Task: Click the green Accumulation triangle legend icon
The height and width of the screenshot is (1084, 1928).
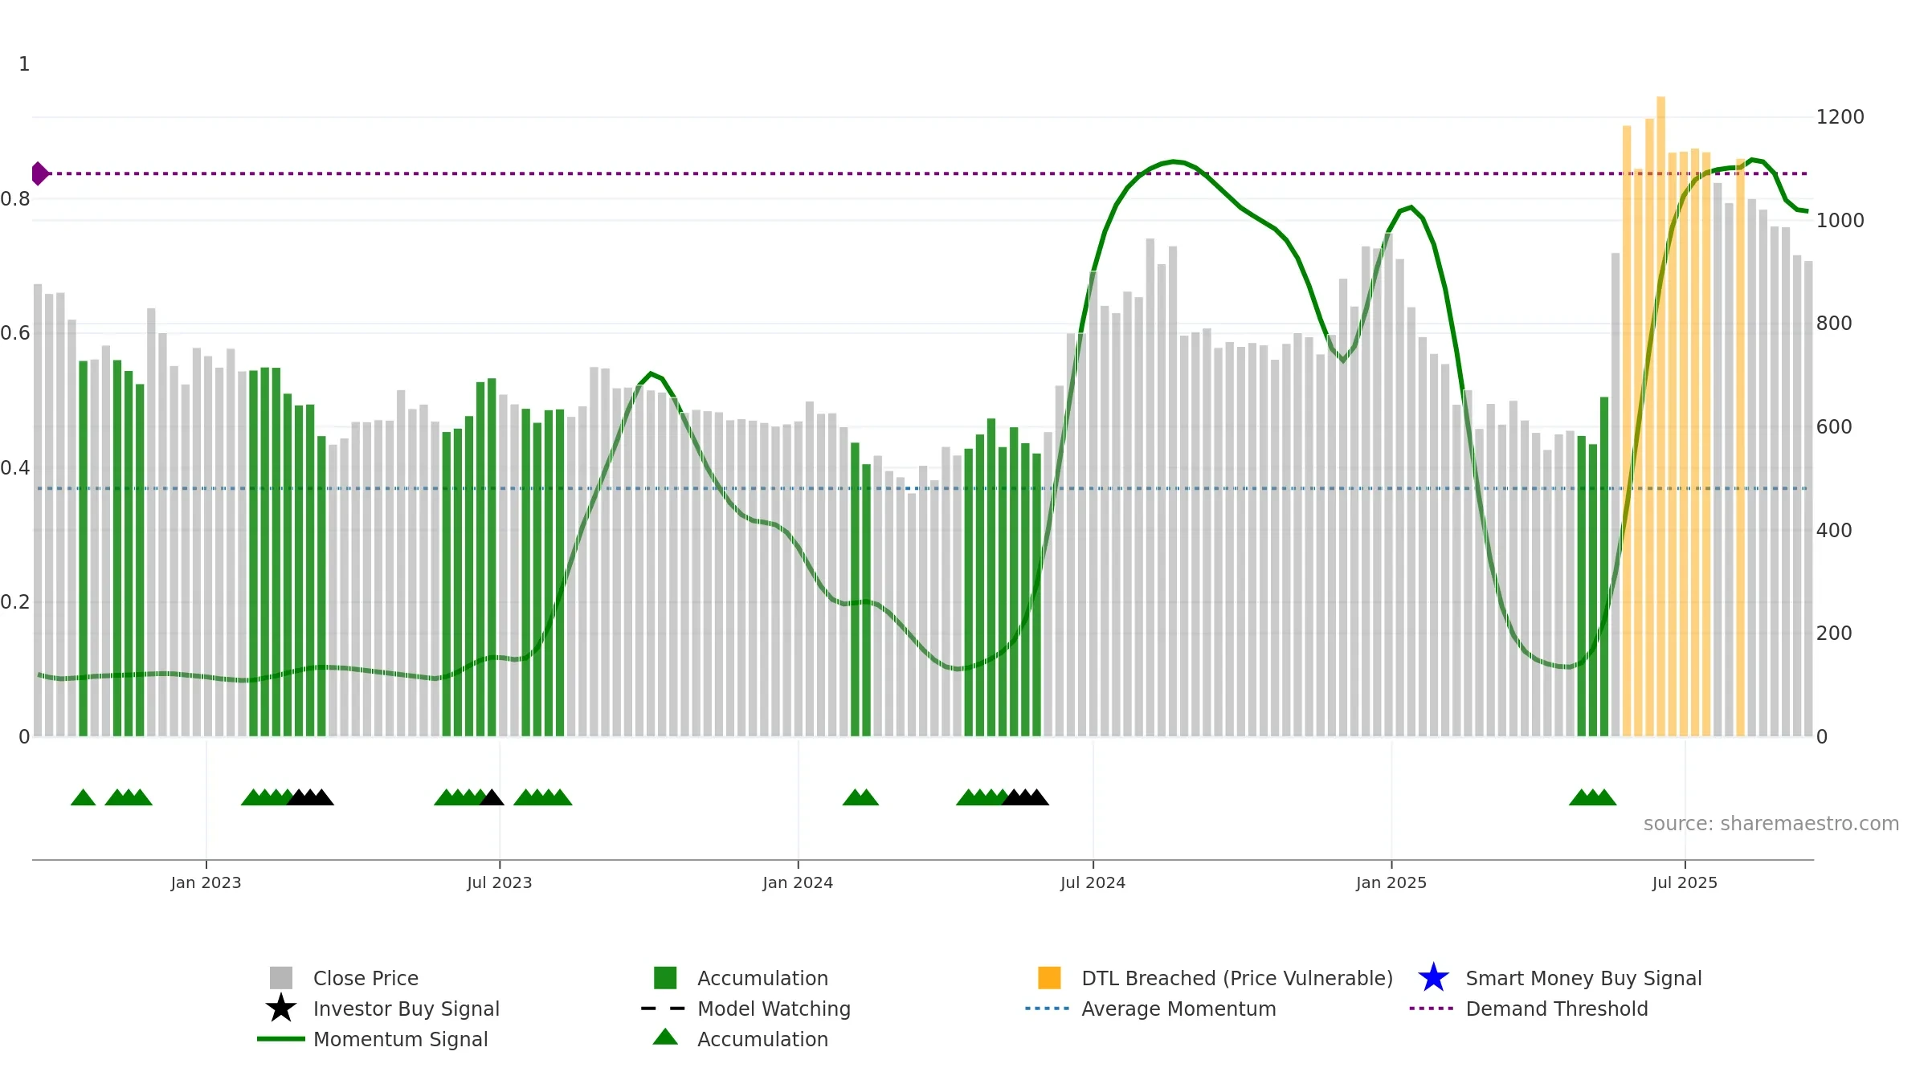Action: point(665,1037)
